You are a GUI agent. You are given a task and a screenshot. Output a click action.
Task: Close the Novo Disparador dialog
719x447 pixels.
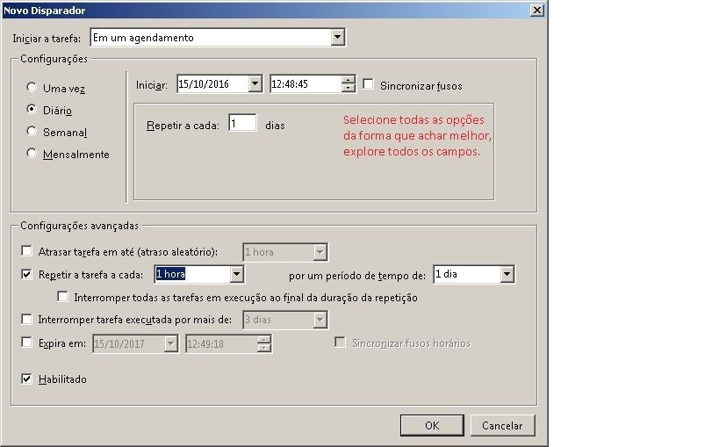coord(536,10)
